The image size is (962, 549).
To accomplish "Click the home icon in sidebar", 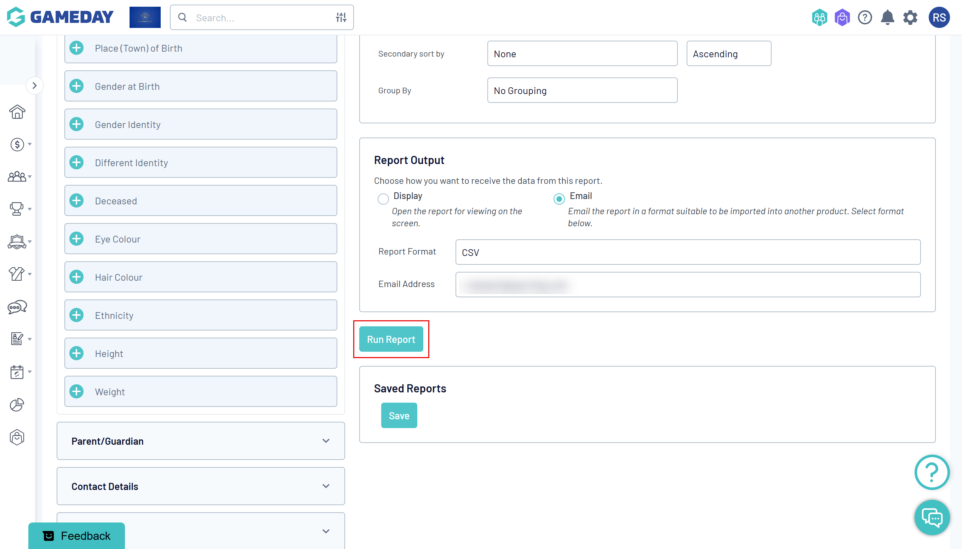I will (17, 112).
